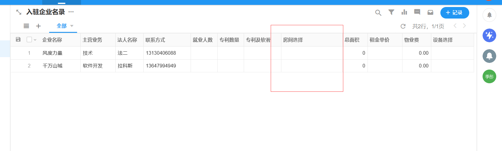
Task: Open the grey circle bell icon
Action: click(489, 56)
